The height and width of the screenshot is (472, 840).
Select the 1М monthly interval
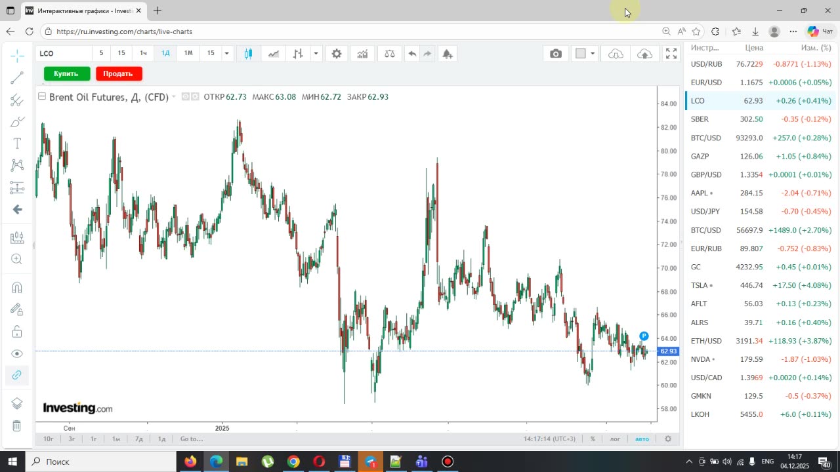pos(188,53)
